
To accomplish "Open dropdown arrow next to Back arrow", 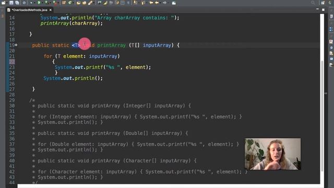I will tap(160, 3).
